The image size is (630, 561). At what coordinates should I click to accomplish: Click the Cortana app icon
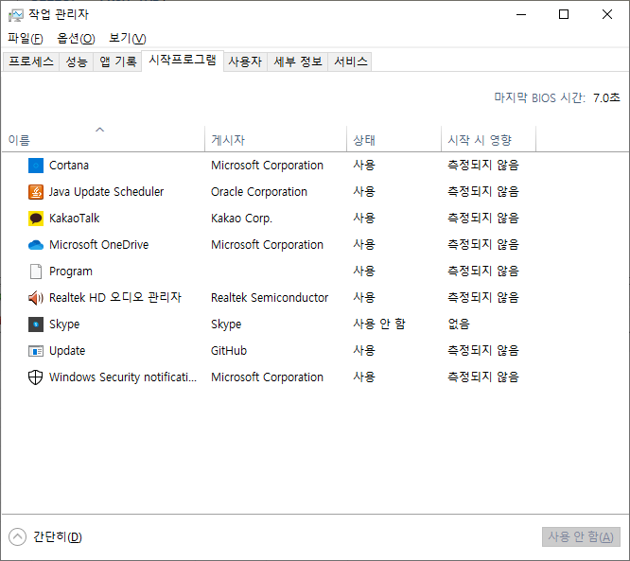coord(36,166)
